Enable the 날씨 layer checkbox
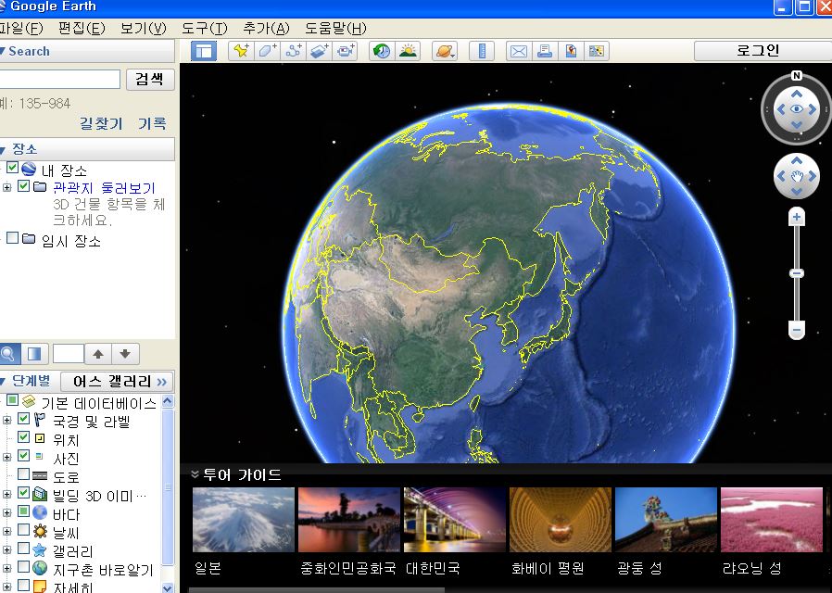The width and height of the screenshot is (832, 593). pyautogui.click(x=23, y=529)
